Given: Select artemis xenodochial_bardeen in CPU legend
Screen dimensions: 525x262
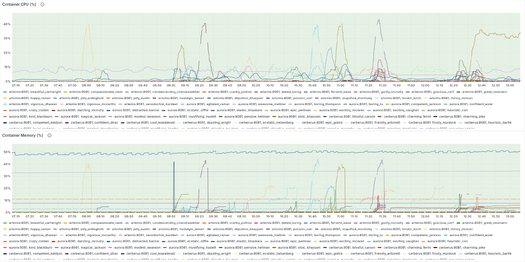Looking at the screenshot, I should [151, 104].
